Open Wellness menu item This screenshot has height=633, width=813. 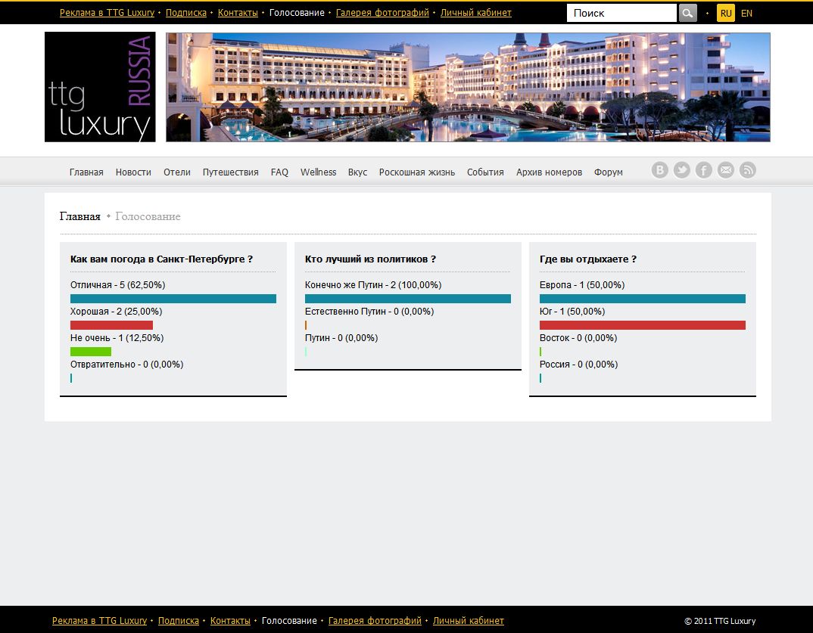(318, 172)
